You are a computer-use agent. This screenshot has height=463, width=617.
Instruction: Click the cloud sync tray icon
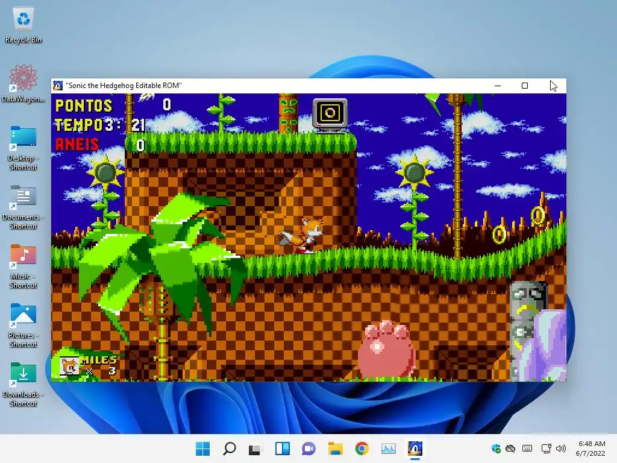click(510, 449)
